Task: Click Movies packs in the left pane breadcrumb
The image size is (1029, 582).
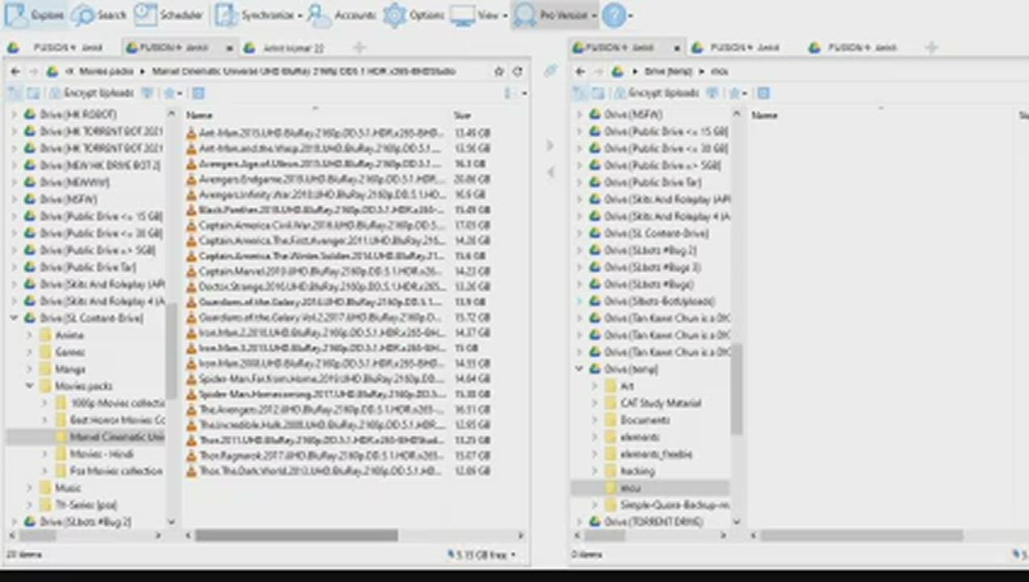Action: coord(108,71)
